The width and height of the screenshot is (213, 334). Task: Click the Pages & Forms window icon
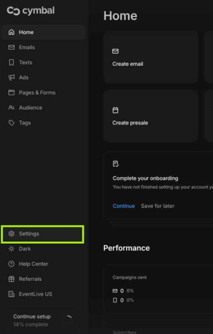pos(12,92)
